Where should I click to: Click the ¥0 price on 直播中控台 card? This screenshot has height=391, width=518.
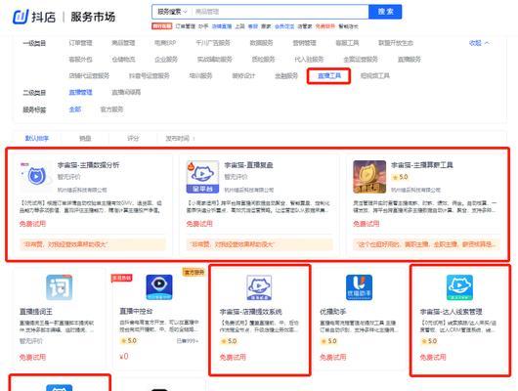124,357
